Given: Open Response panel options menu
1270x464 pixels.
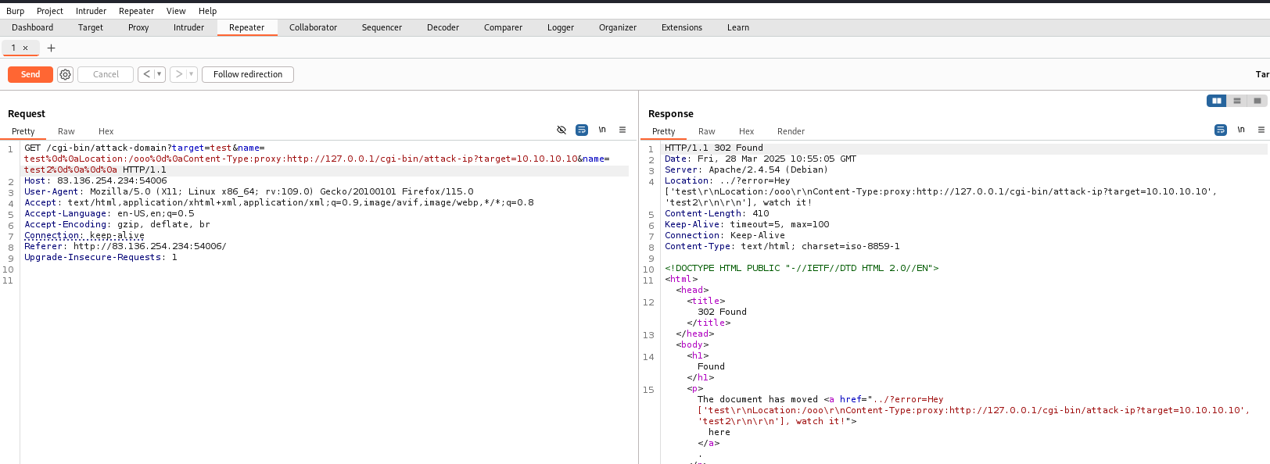Looking at the screenshot, I should click(1261, 130).
